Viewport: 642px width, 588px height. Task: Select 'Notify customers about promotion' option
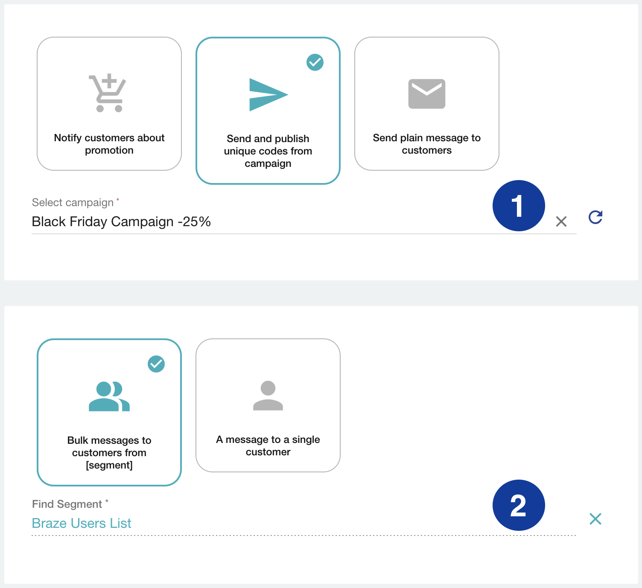coord(109,144)
